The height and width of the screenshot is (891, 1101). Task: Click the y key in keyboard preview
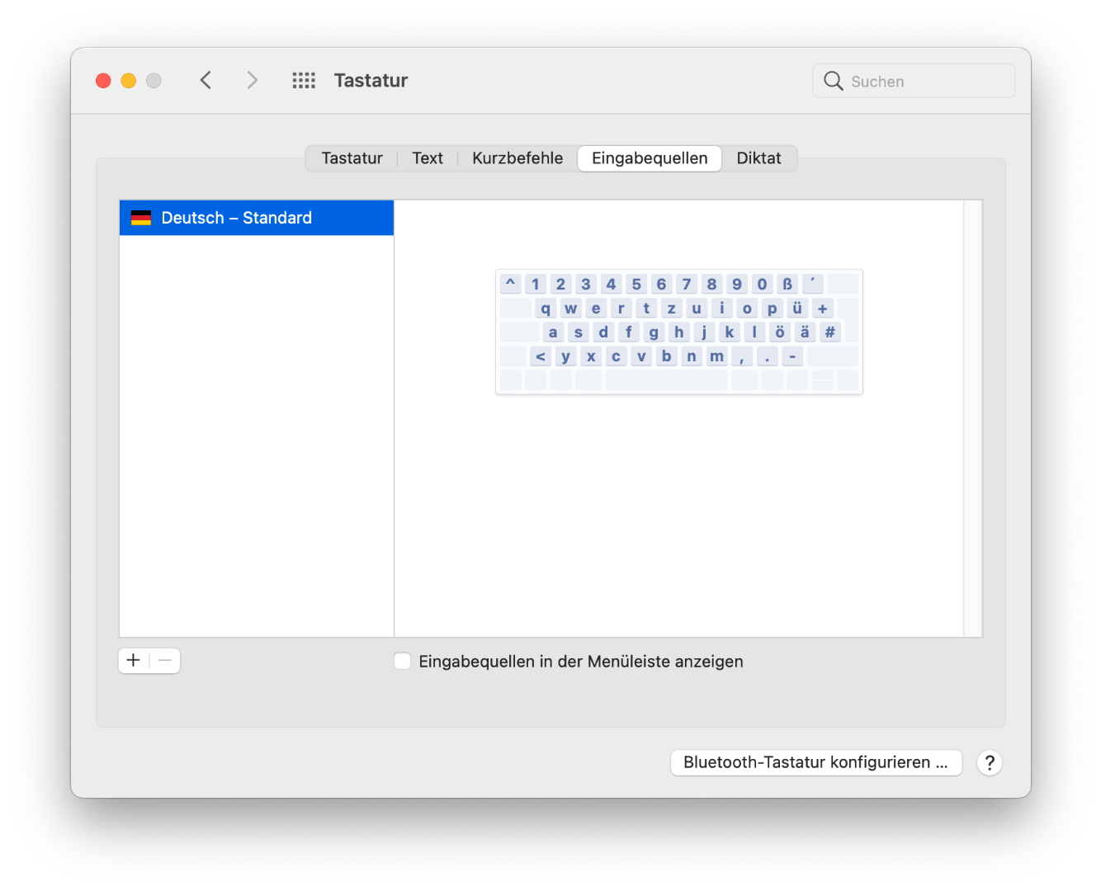coord(566,356)
